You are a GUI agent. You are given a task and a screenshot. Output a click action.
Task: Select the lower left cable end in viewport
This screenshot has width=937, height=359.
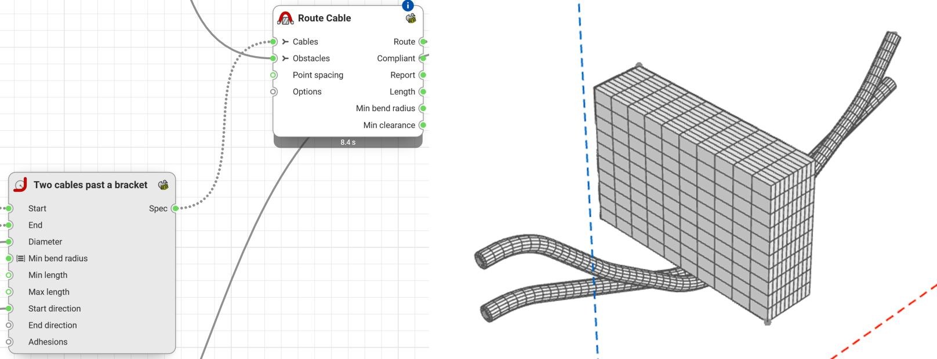(487, 313)
